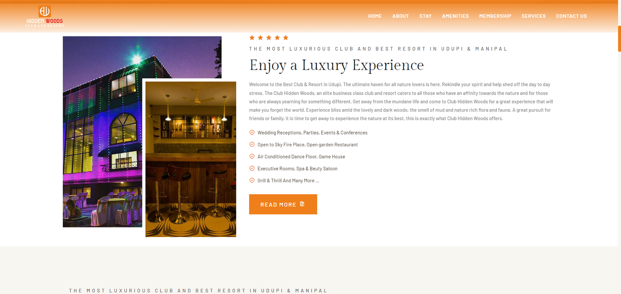The height and width of the screenshot is (294, 621).
Task: Click check icon beside Air Conditioned Dance Floor
Action: tap(252, 156)
